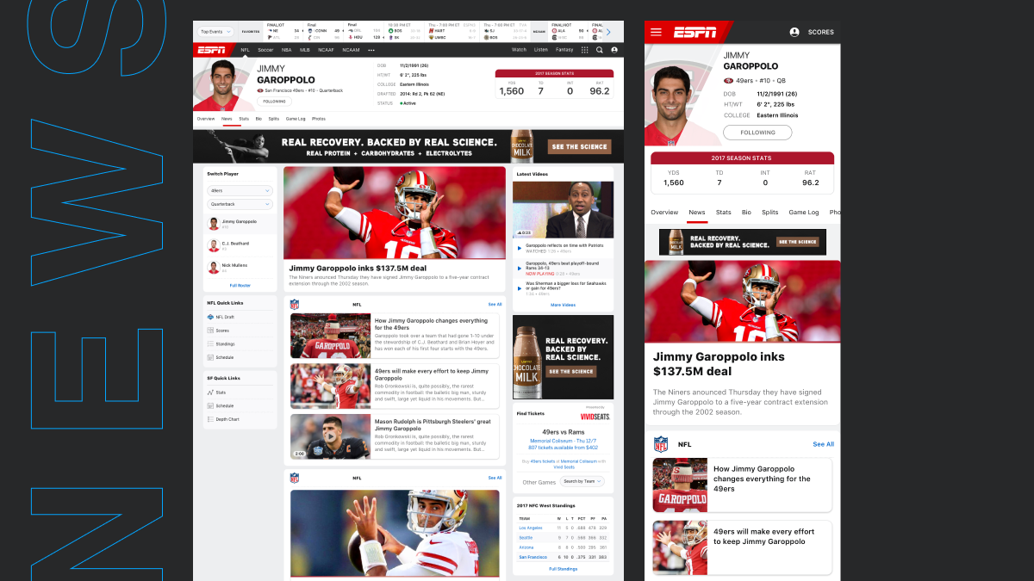Select NFL in desktop navigation bar

(x=245, y=50)
